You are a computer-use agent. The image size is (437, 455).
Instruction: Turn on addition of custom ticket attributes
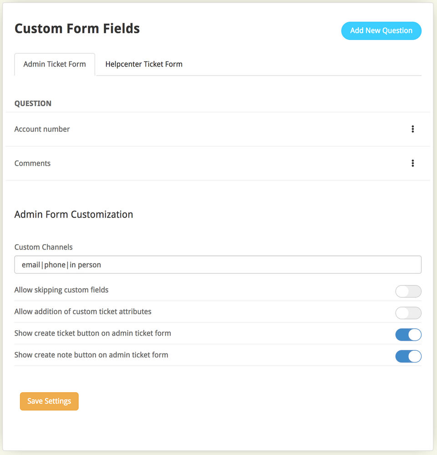pyautogui.click(x=408, y=313)
